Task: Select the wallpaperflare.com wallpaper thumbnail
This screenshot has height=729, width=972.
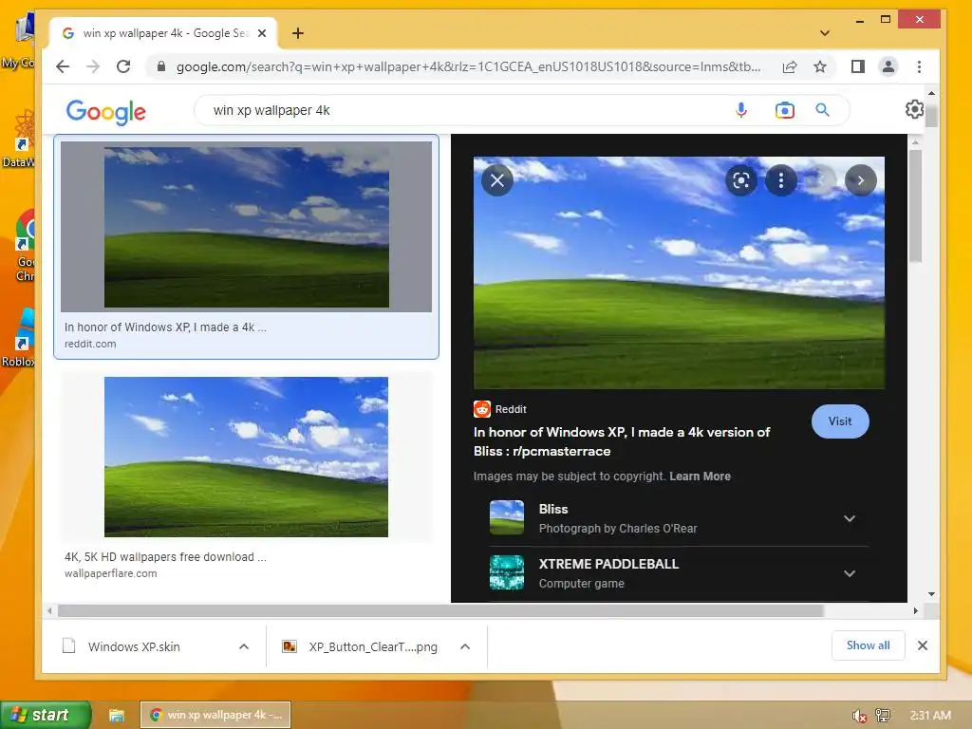Action: 246,457
